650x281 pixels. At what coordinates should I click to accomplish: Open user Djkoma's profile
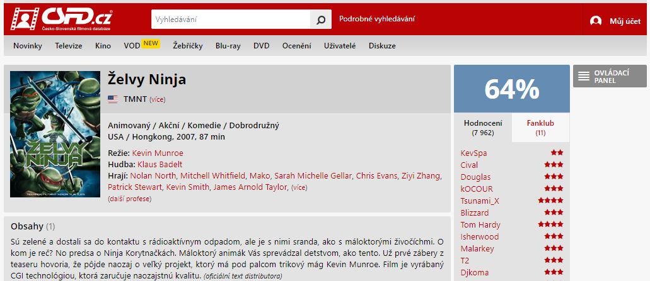coord(475,273)
